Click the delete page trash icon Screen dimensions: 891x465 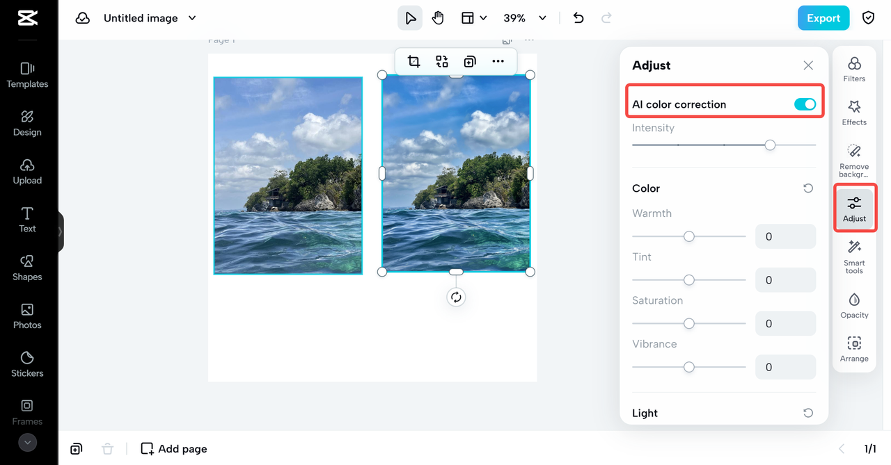point(107,449)
